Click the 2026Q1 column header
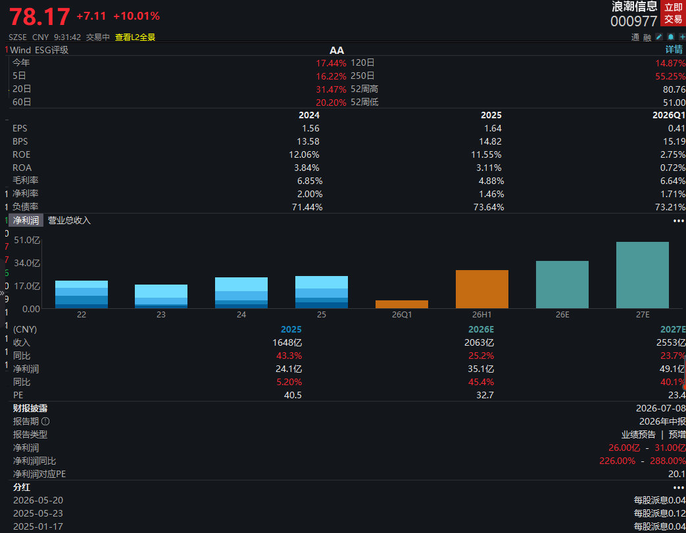 [669, 116]
